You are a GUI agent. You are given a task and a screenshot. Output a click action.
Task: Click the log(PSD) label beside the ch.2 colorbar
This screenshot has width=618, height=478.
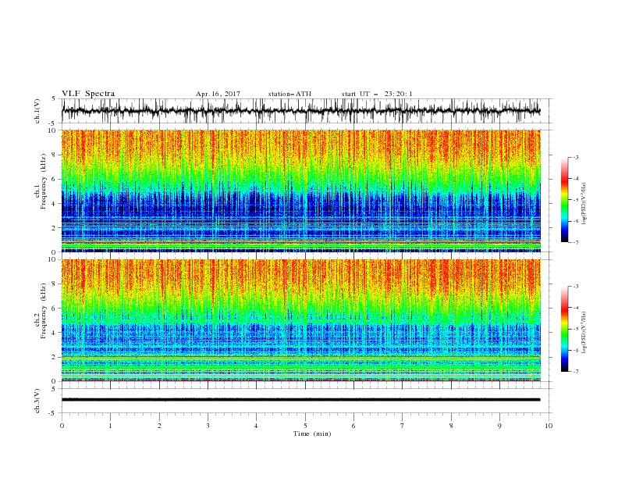(x=584, y=333)
